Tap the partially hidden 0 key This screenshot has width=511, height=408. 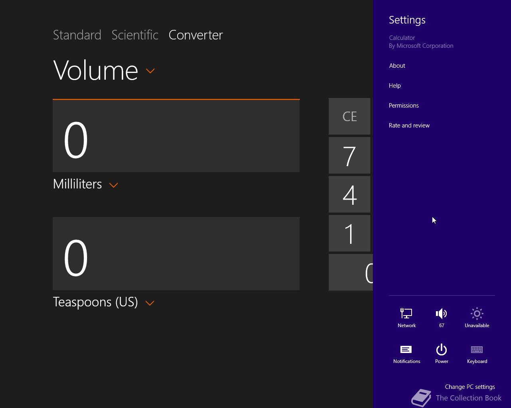pyautogui.click(x=351, y=273)
